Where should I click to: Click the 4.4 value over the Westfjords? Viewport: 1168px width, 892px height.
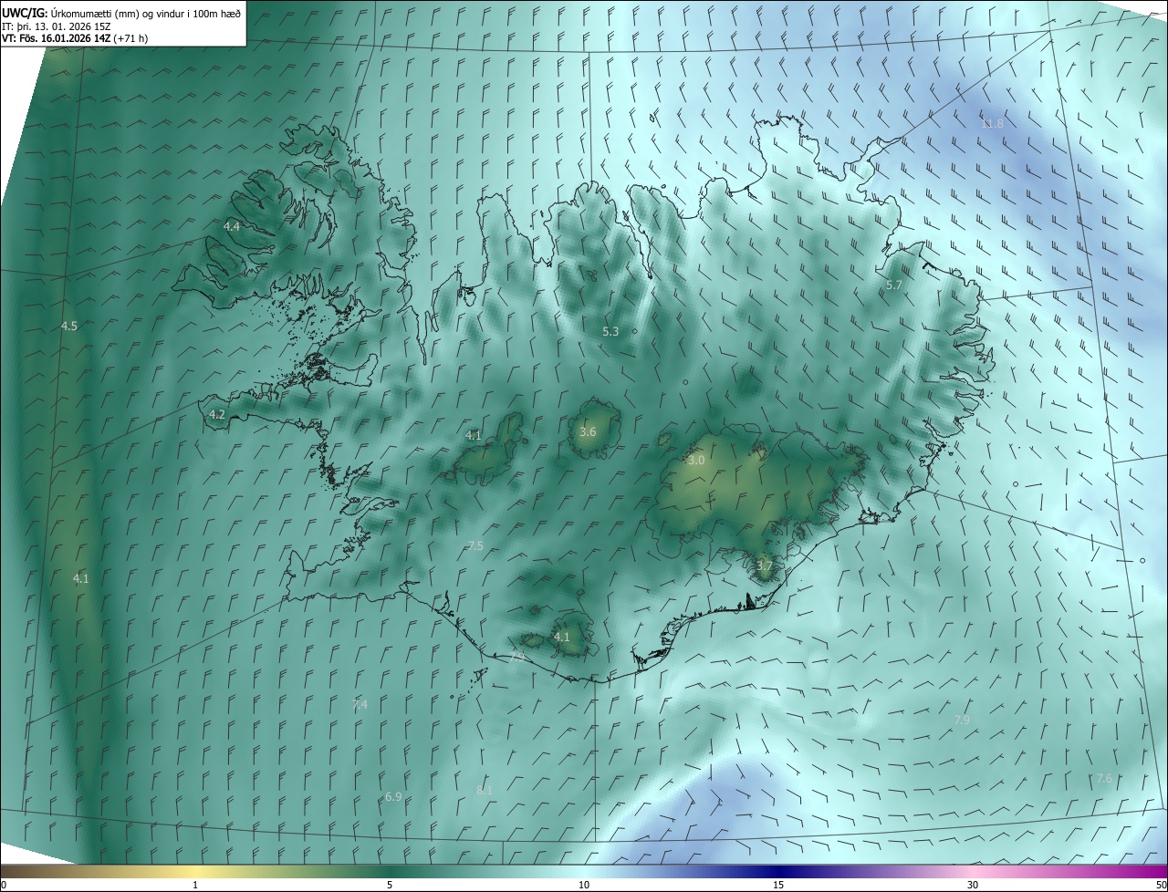coord(232,226)
